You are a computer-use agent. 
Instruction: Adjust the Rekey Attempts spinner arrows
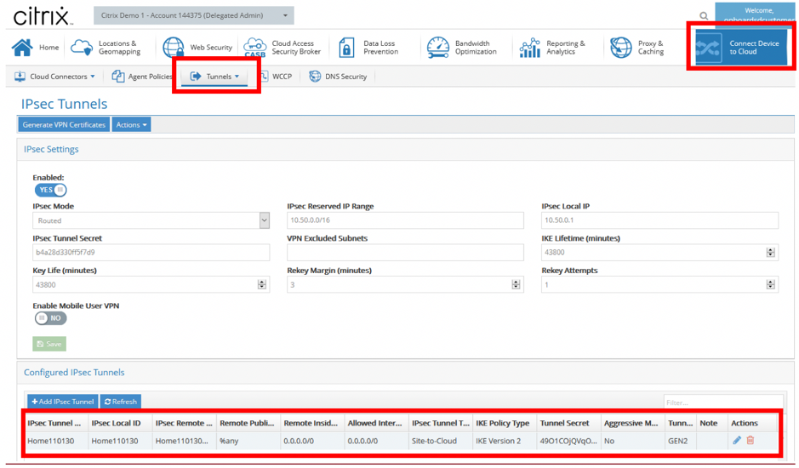(x=770, y=284)
